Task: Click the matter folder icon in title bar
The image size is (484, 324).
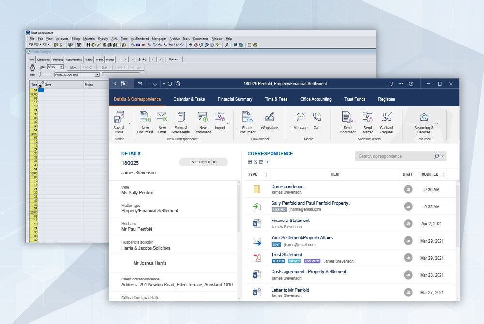Action: click(x=124, y=84)
